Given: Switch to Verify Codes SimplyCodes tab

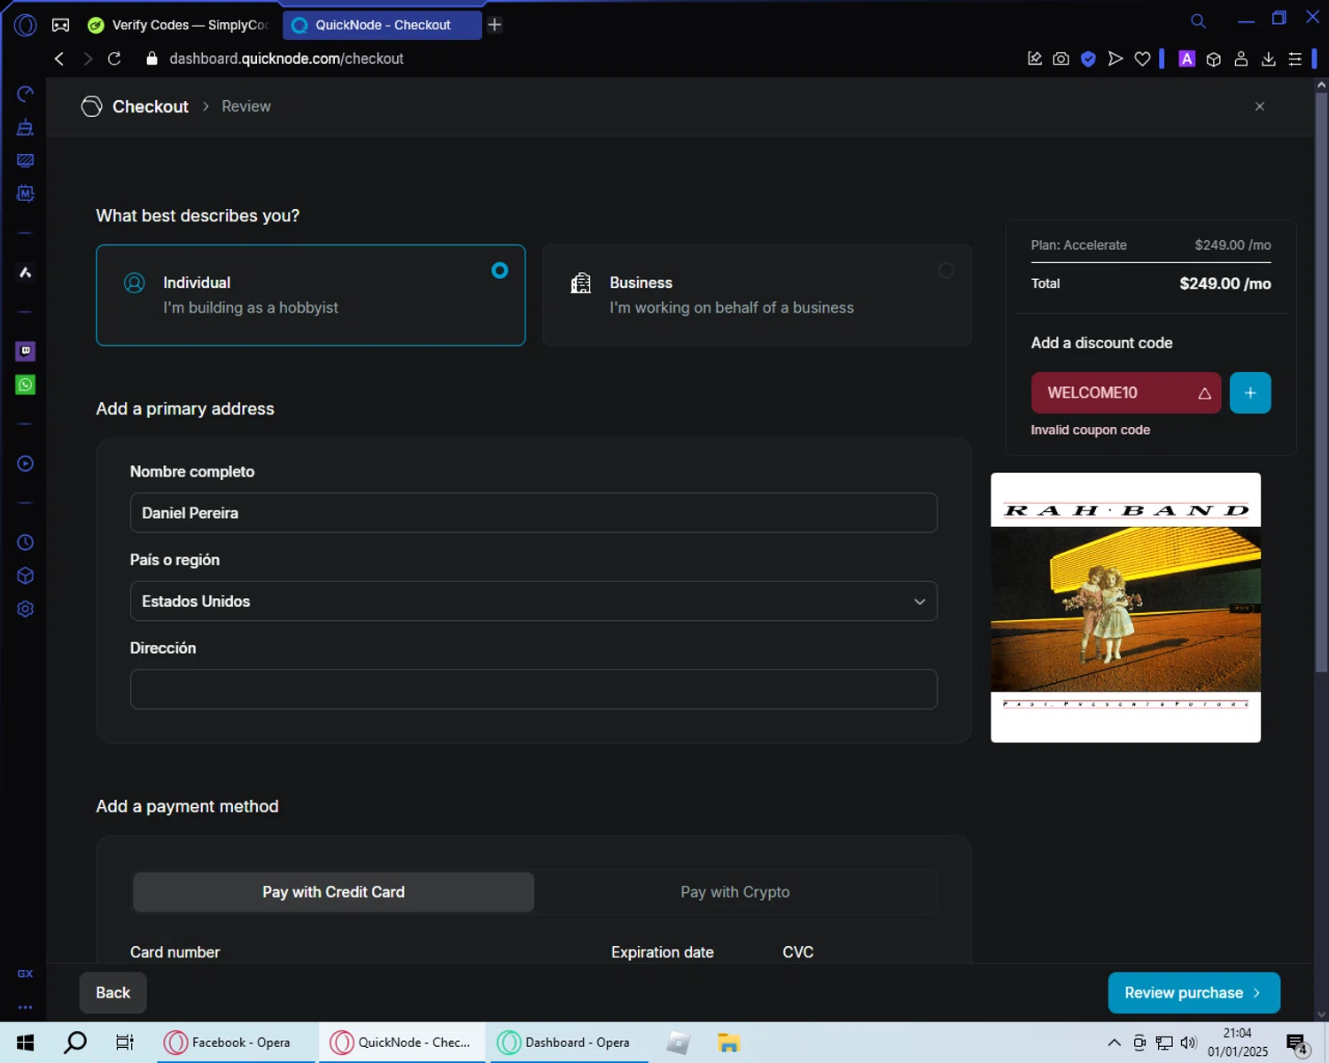Looking at the screenshot, I should pos(181,25).
